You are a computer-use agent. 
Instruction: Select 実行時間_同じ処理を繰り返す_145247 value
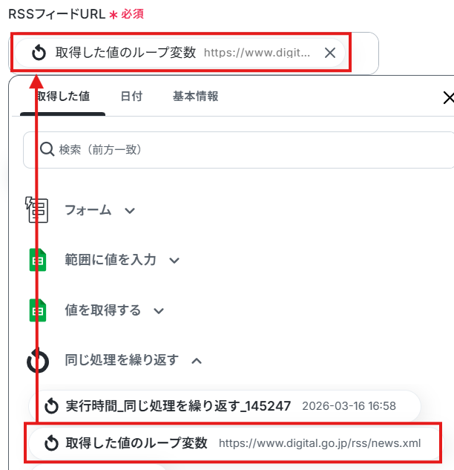tap(225, 406)
